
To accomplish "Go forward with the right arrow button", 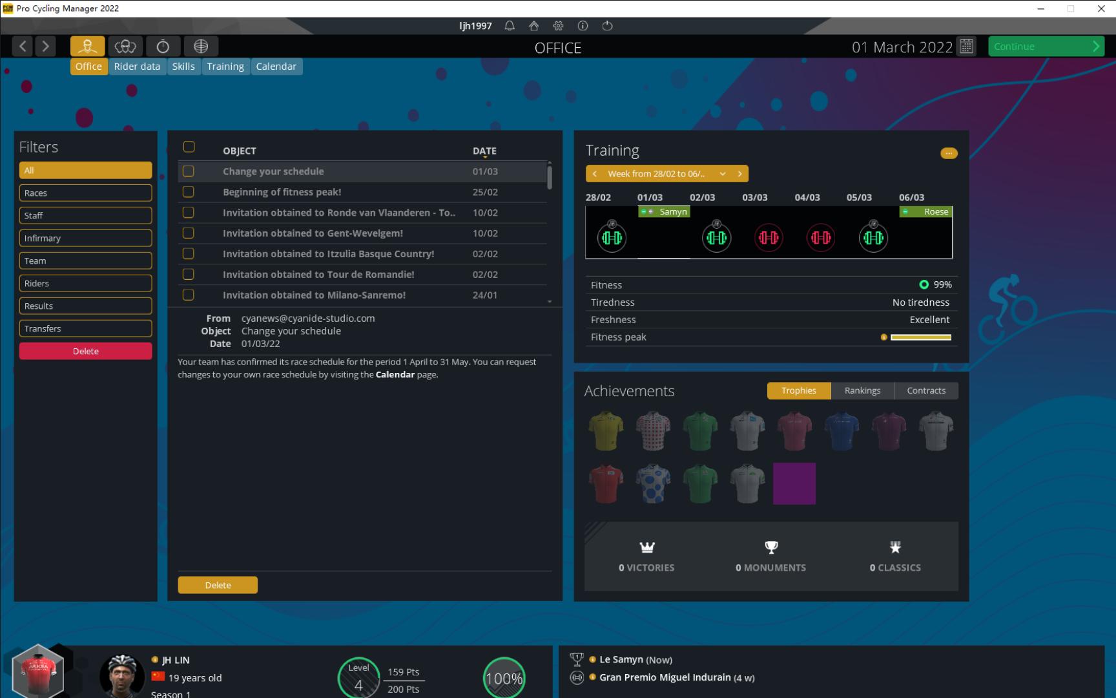I will tap(45, 47).
